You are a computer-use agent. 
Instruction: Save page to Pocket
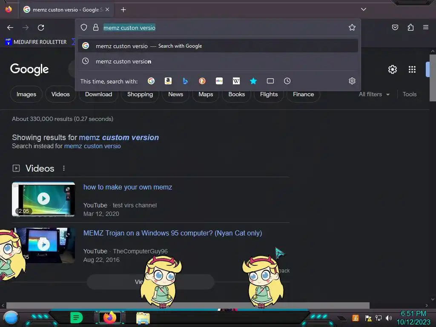coord(395,27)
